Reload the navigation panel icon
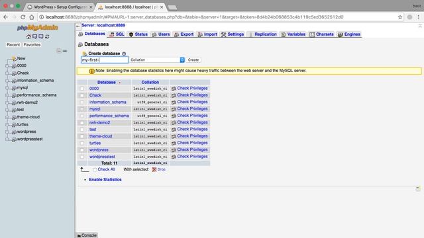The width and height of the screenshot is (424, 238). tap(47, 36)
